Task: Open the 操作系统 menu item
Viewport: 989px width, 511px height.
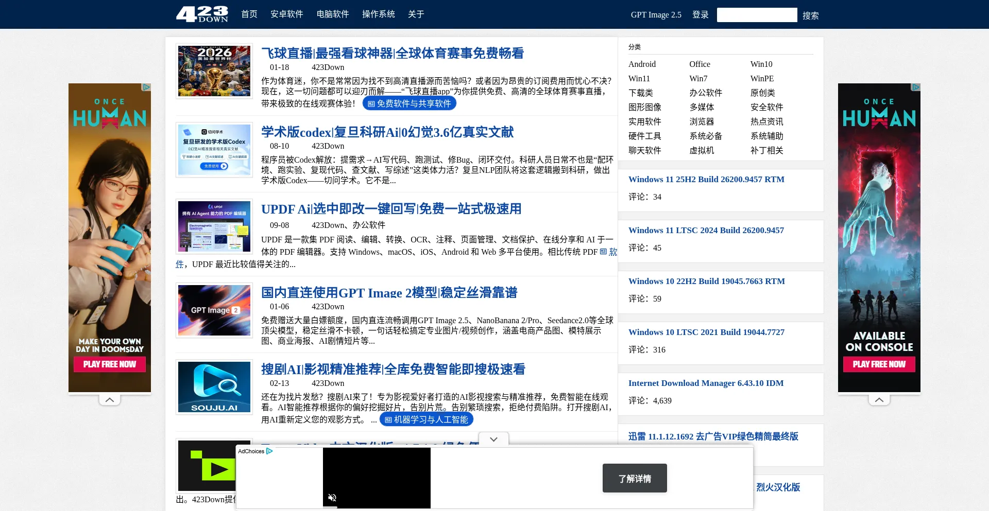Action: click(378, 14)
